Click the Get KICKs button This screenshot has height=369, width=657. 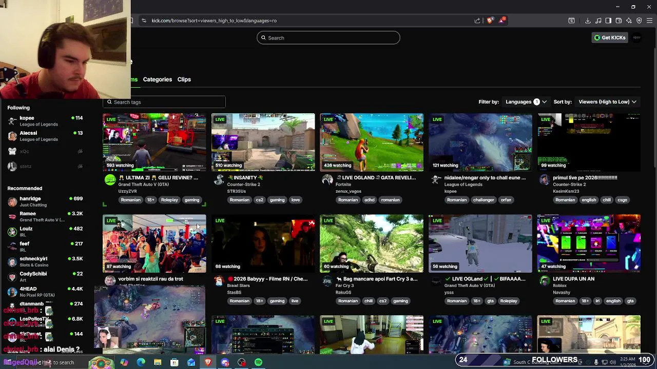tap(610, 37)
